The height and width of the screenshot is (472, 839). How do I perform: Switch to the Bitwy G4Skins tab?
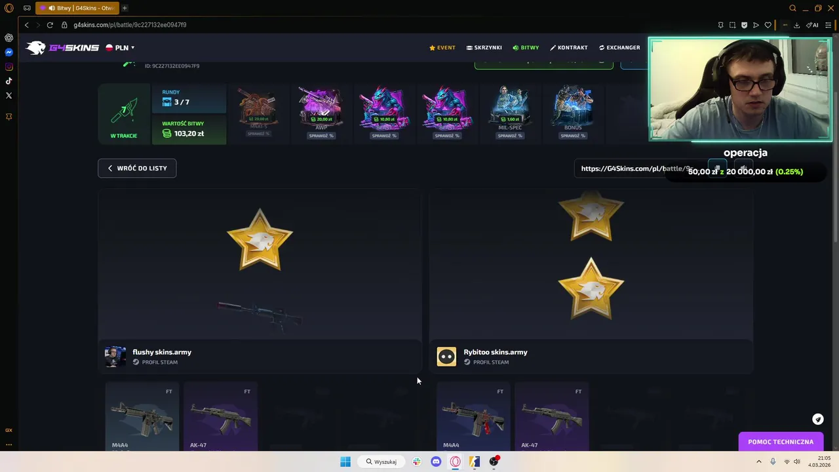77,8
